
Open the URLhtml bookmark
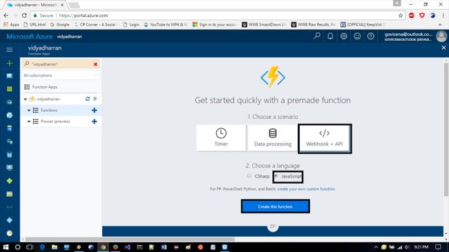(x=35, y=25)
